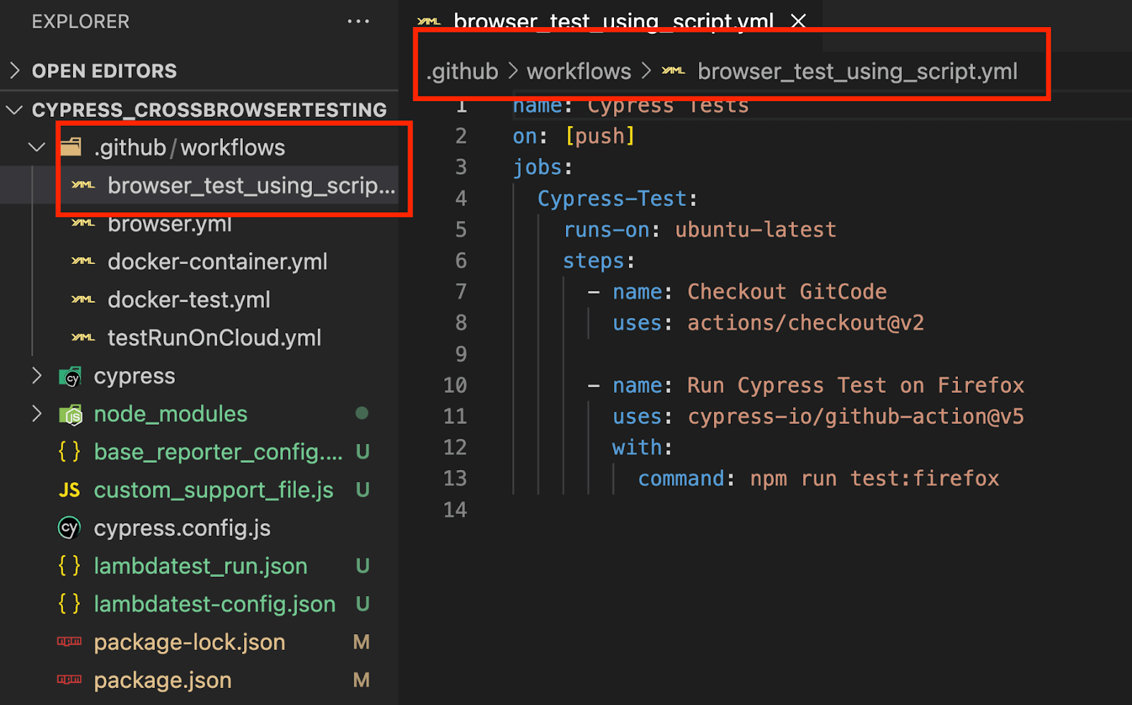The width and height of the screenshot is (1132, 705).
Task: Click JSON braces icon beside lambdatest_run.json
Action: 69,566
